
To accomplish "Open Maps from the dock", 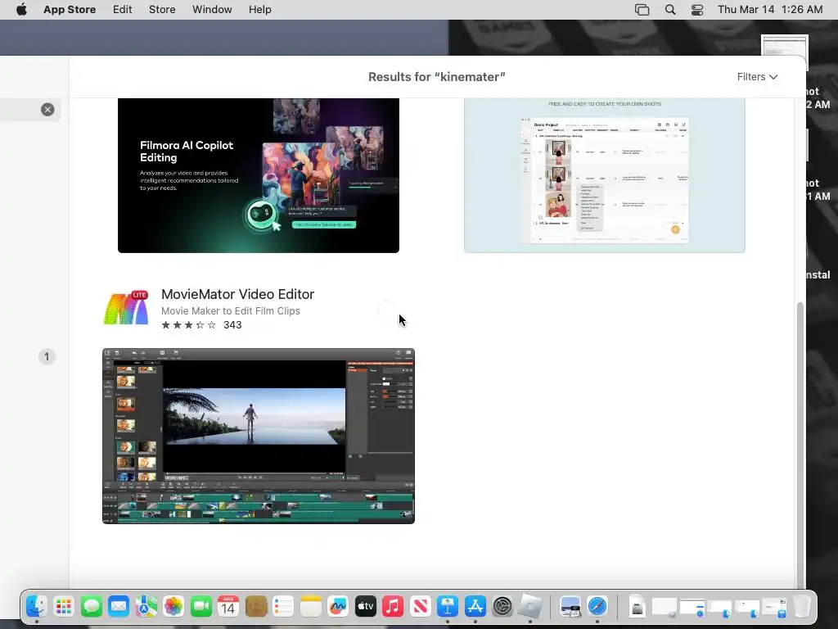I will coord(146,607).
